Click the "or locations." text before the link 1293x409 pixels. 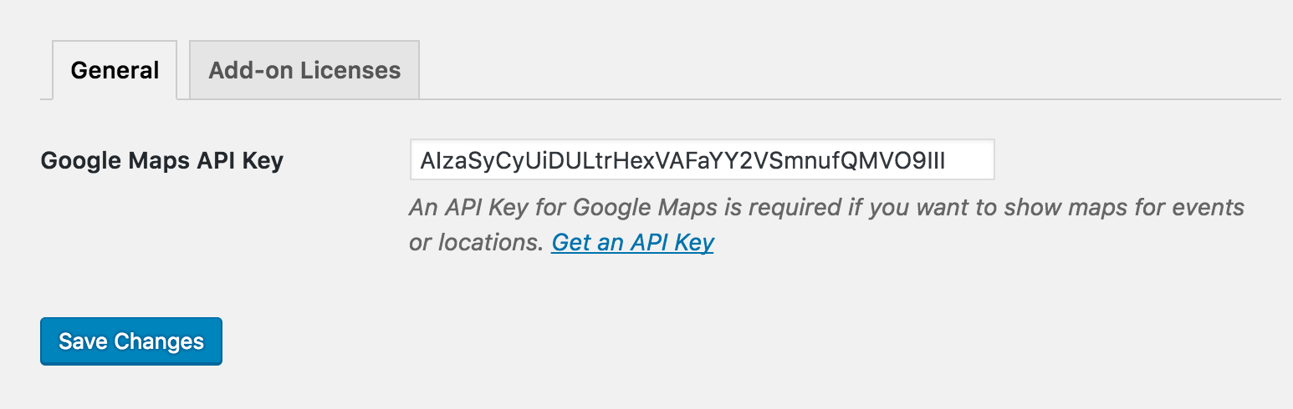coord(476,242)
